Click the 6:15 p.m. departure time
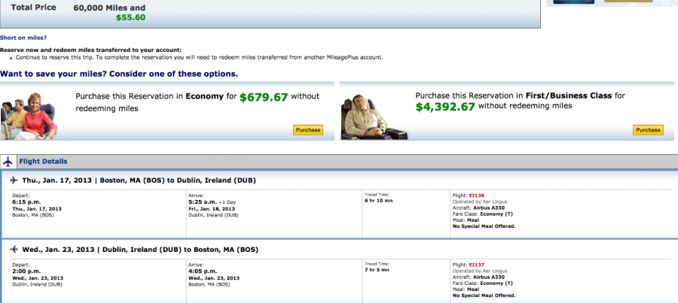This screenshot has height=303, width=678. [x=27, y=202]
